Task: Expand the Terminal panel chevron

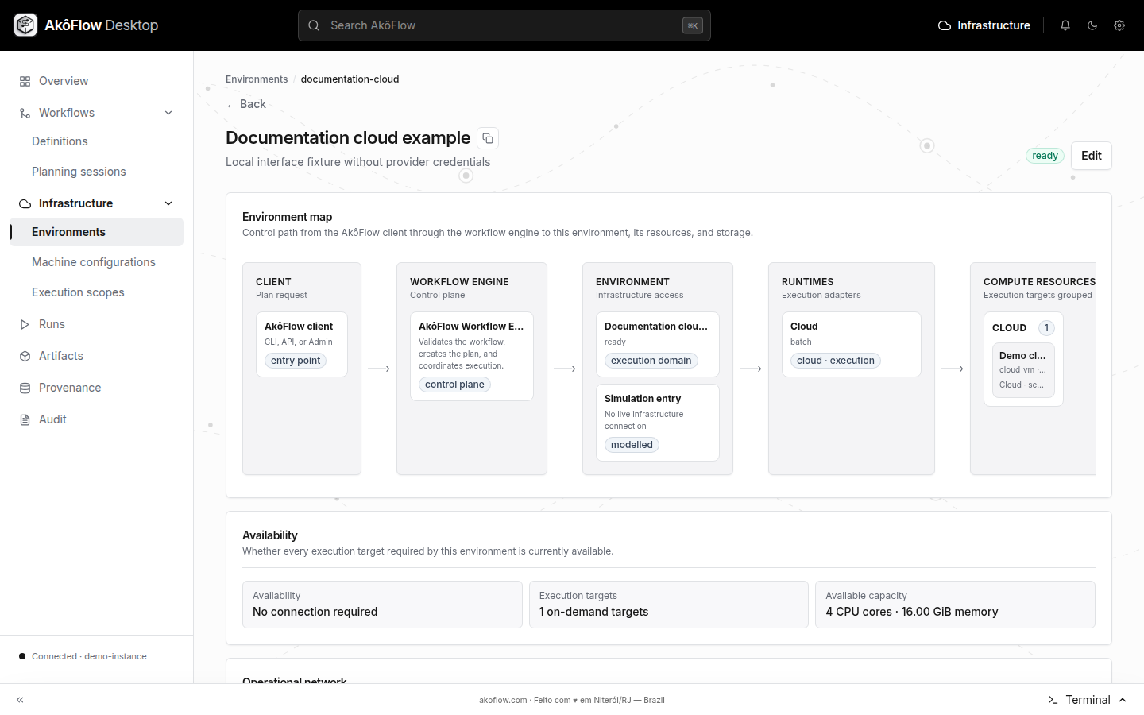Action: [x=1123, y=700]
